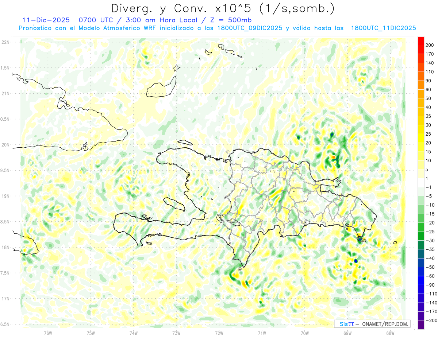Click the '-170' value on the color scale
The height and width of the screenshot is (338, 438).
431,311
